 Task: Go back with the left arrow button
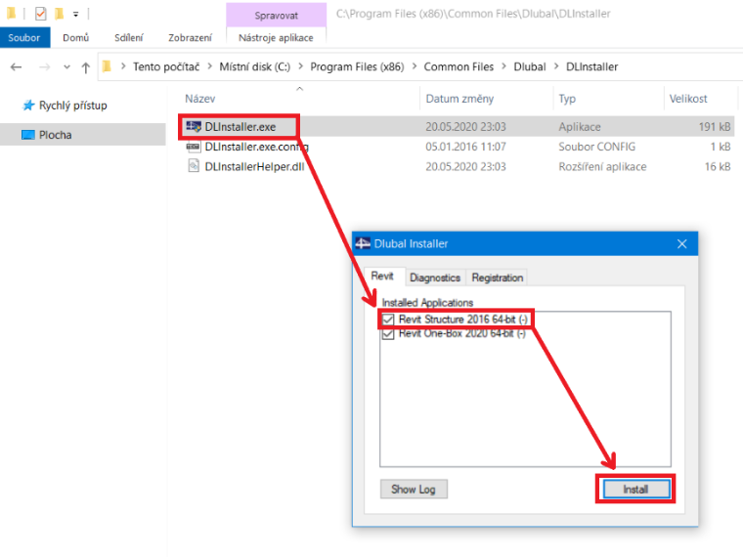[x=16, y=67]
